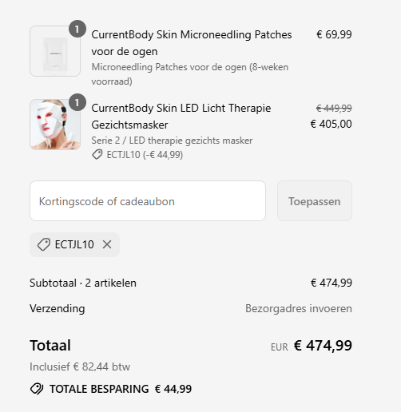401x412 pixels.
Task: Click quantity badge on LED mask thumbnail
Action: (x=77, y=102)
